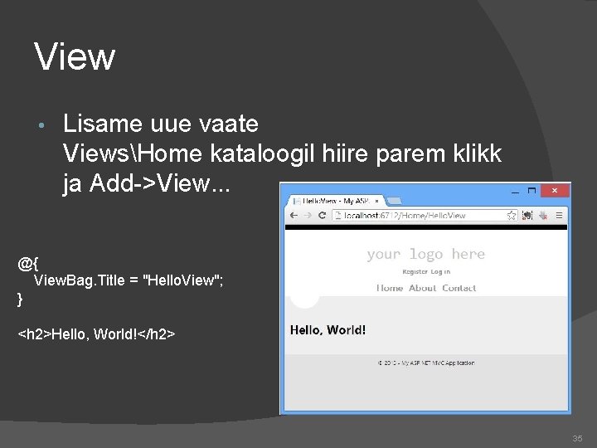597x448 pixels.
Task: Select the HelloView - My ASP browser tab
Action: 335,201
